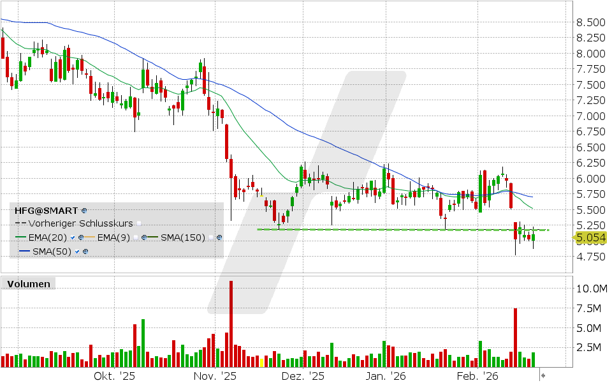Disable the SMA(50) overlay checkbox
612x383 pixels.
(x=76, y=252)
